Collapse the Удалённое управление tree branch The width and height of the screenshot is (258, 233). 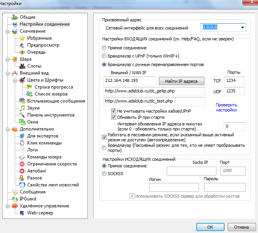coord(7,206)
